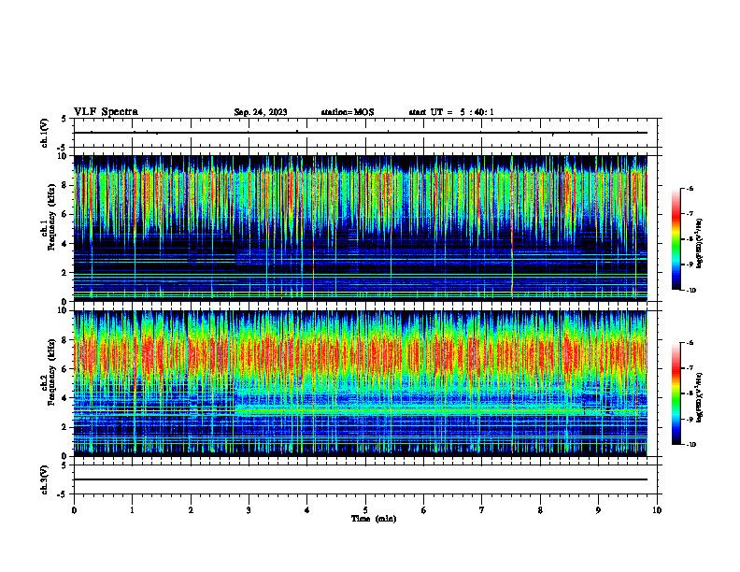Click the "station=MOS" header label
The image size is (740, 572).
click(348, 112)
